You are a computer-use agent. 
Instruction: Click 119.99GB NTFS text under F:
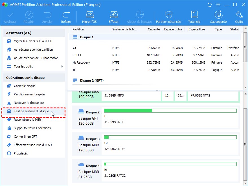coord(115,122)
